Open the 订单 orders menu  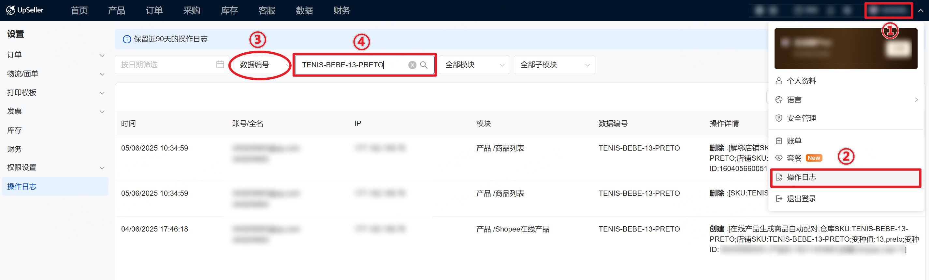tap(154, 10)
